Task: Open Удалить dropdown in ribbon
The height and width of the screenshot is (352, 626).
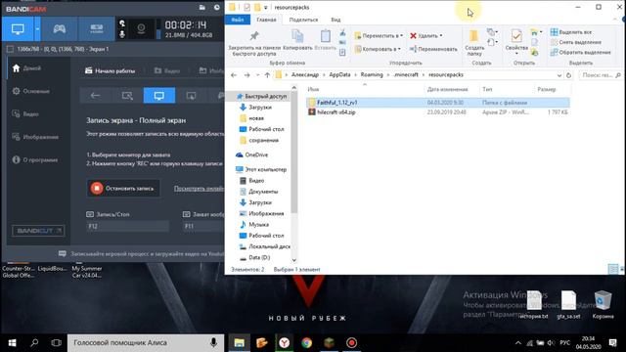Action: pyautogui.click(x=426, y=35)
